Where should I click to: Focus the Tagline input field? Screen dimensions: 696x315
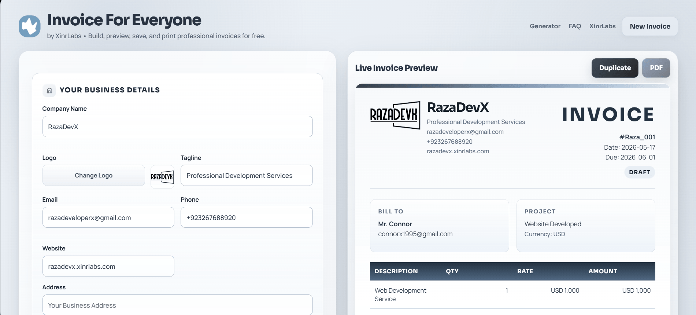pos(247,175)
